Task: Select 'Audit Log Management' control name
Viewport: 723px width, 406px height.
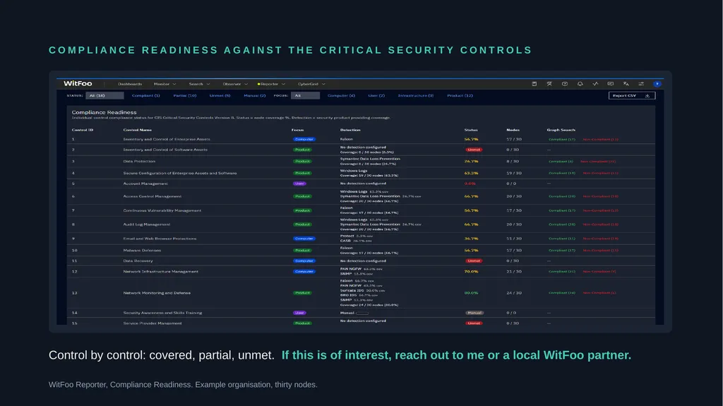Action: coord(147,225)
